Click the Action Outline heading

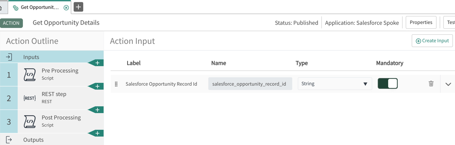click(32, 41)
